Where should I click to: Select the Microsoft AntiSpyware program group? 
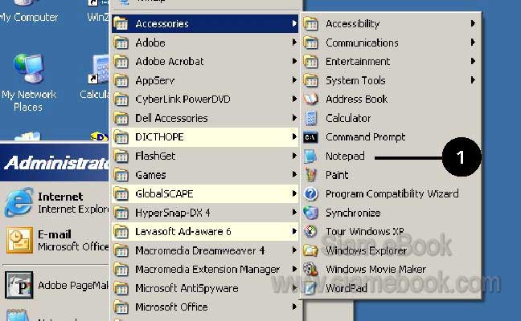(x=205, y=288)
